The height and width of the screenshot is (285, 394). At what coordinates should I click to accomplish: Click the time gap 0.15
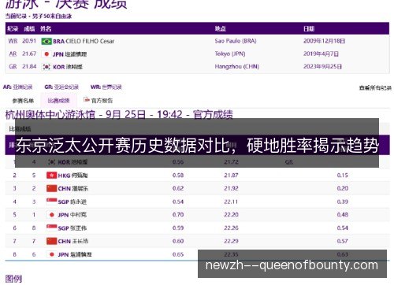pyautogui.click(x=343, y=176)
